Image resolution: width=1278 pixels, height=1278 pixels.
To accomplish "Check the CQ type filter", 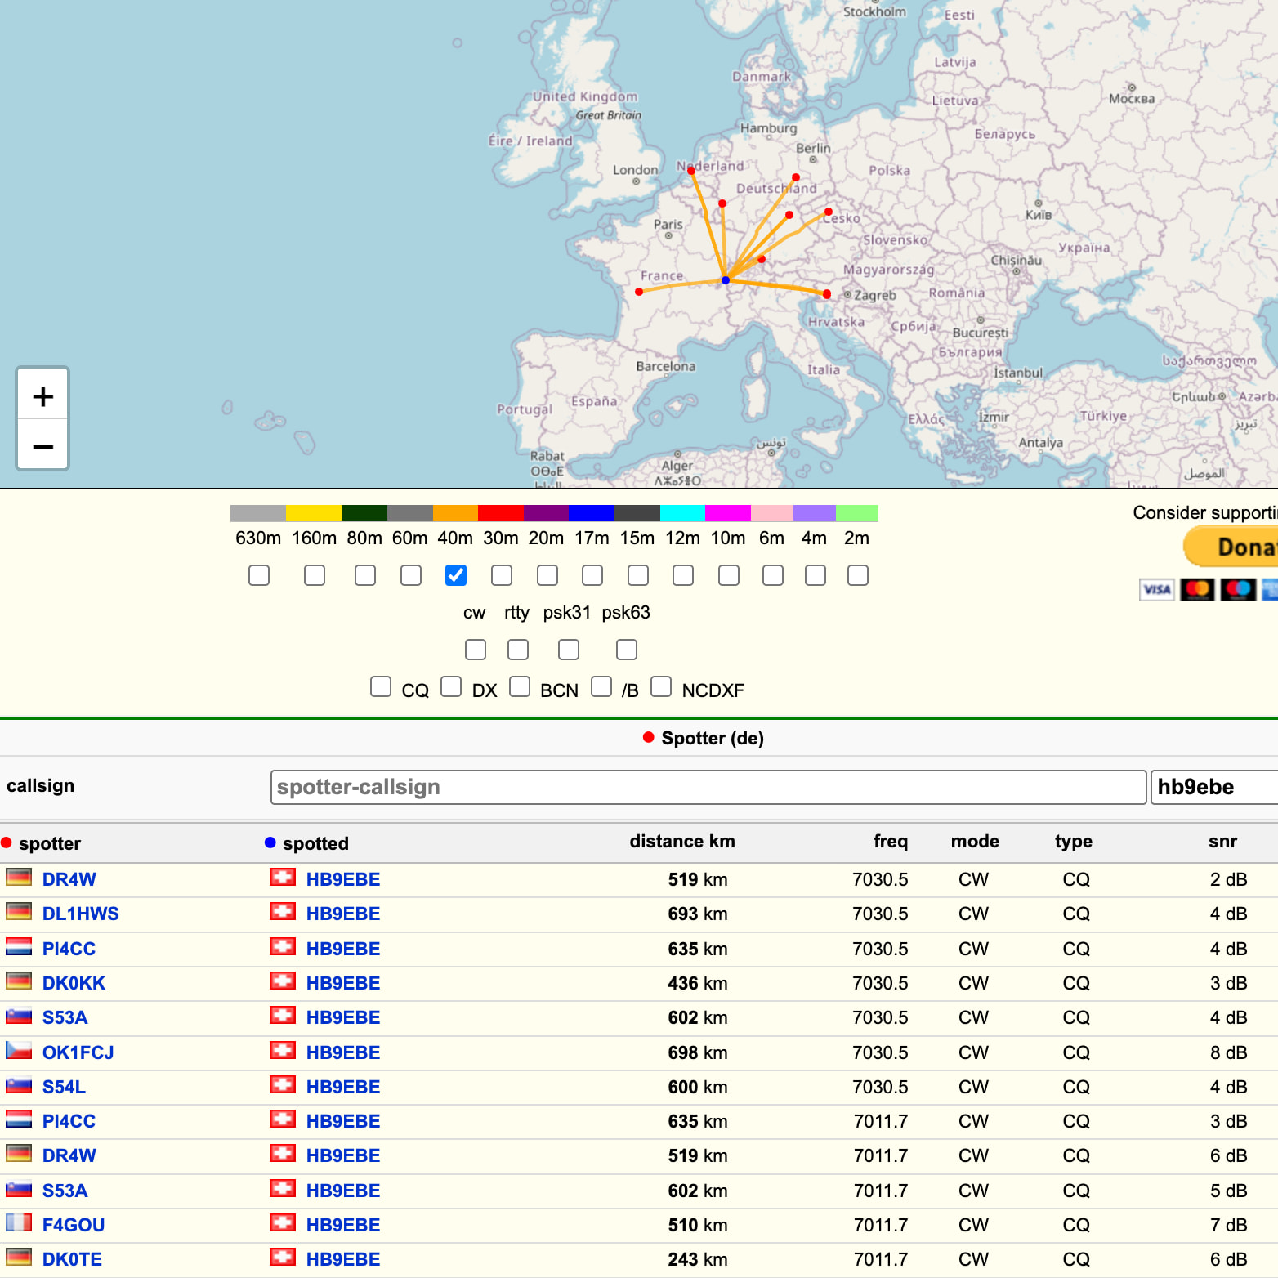I will coord(381,686).
